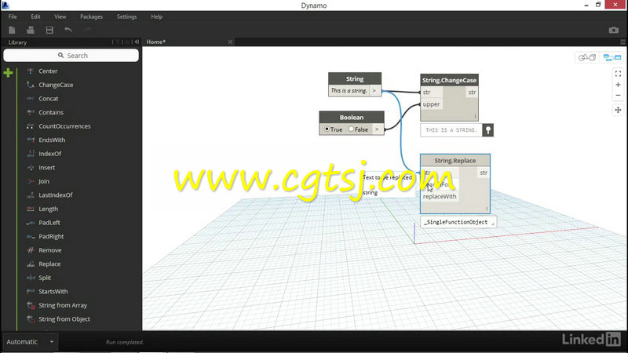
Task: Close the Home* workspace tab
Action: [x=230, y=42]
